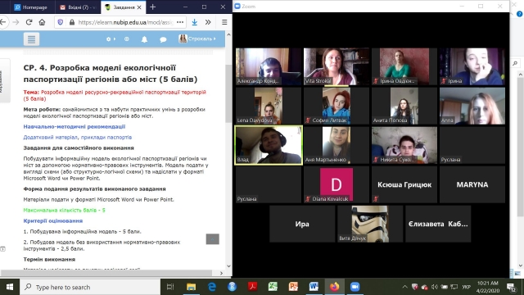
Task: Open Zoom from the Windows taskbar
Action: pyautogui.click(x=355, y=287)
